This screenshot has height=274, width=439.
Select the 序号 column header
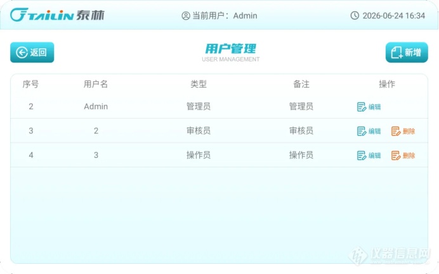pyautogui.click(x=30, y=84)
